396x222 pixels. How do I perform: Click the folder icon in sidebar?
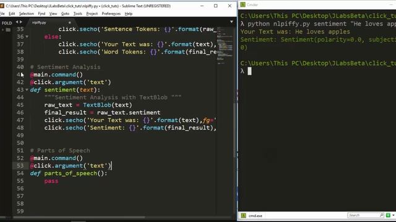[x=8, y=30]
